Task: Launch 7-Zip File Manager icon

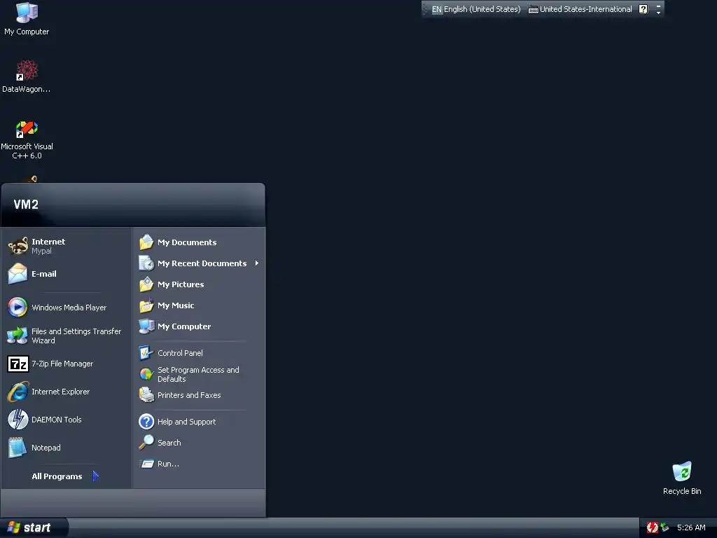Action: click(18, 364)
